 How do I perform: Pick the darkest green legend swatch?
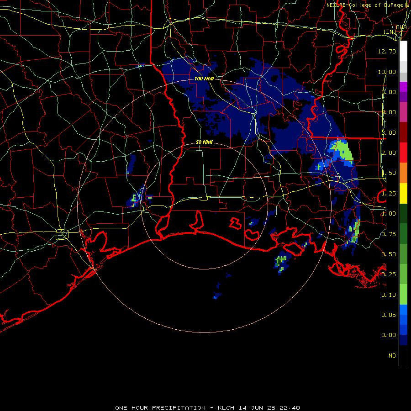pyautogui.click(x=403, y=214)
